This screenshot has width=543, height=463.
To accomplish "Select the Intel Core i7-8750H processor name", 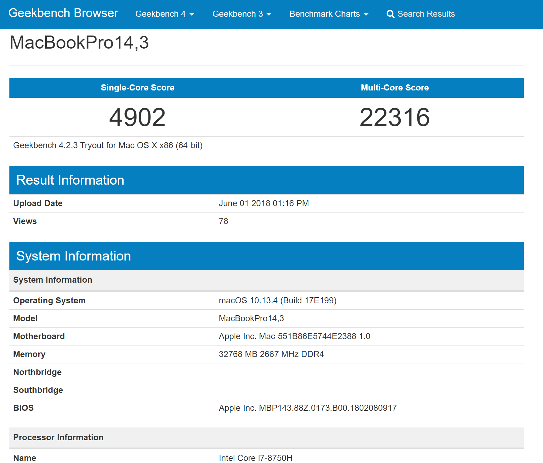I will (255, 458).
